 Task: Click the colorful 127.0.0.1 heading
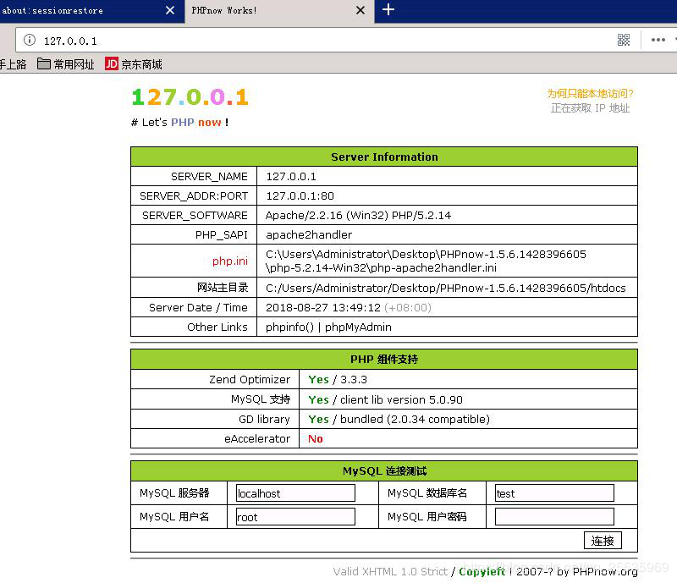(x=190, y=96)
